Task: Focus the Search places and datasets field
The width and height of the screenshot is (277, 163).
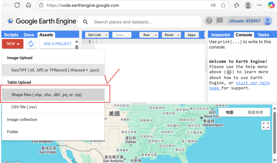Action: click(x=140, y=22)
